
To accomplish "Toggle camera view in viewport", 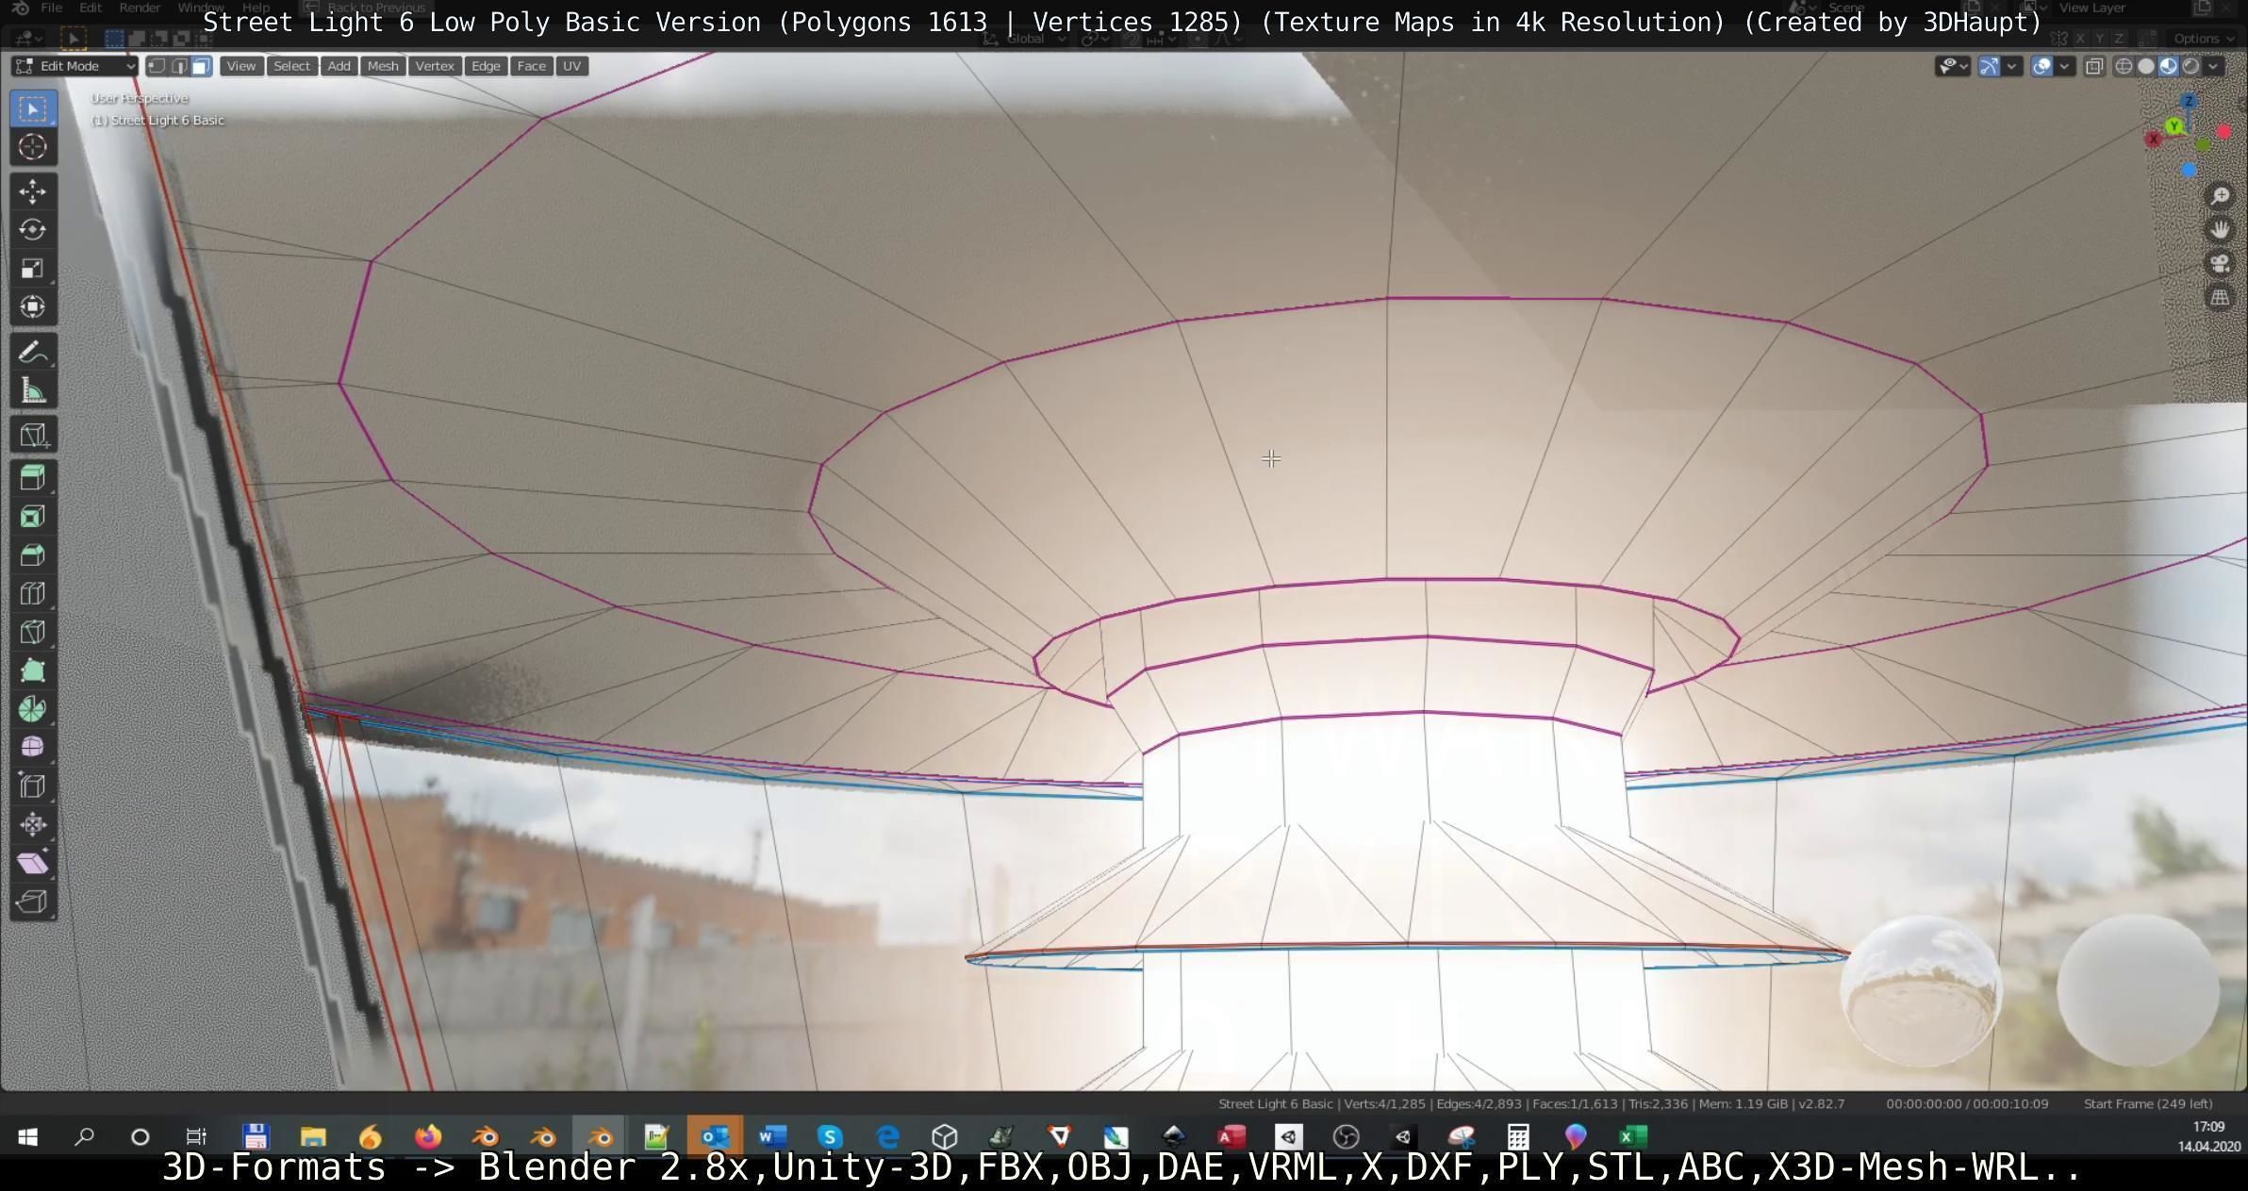I will 2220,264.
